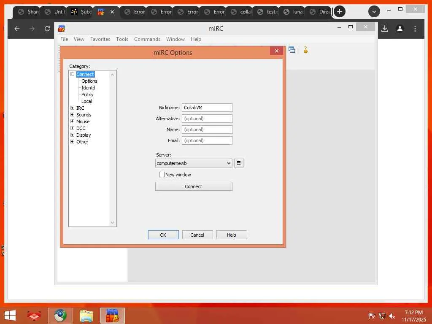Click the red taskbar app icon

[34, 316]
